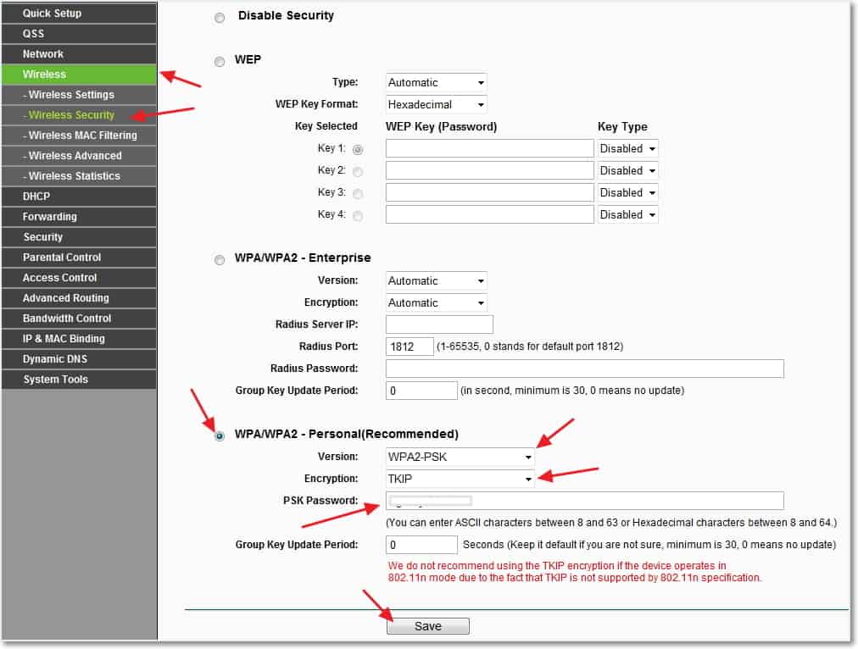Focus the Radius Server IP field
The height and width of the screenshot is (649, 858).
(439, 324)
